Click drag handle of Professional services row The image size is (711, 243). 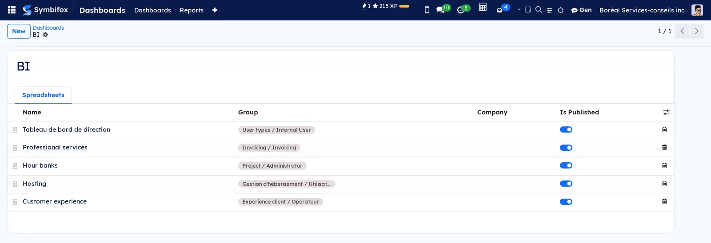(x=15, y=148)
